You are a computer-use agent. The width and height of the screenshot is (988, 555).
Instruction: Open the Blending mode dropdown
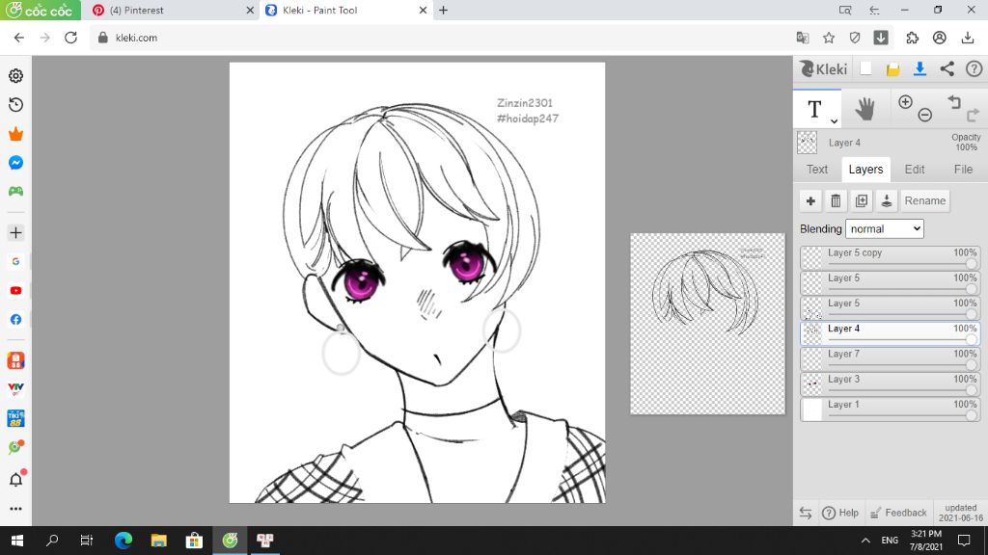click(885, 229)
